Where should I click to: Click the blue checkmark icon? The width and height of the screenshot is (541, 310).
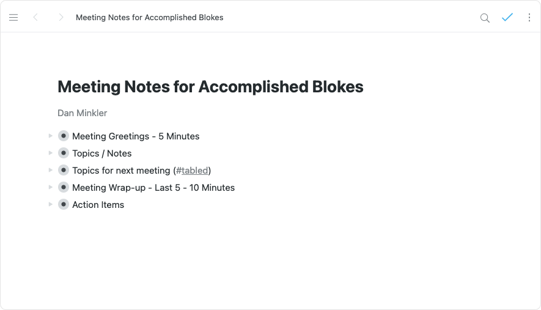507,18
